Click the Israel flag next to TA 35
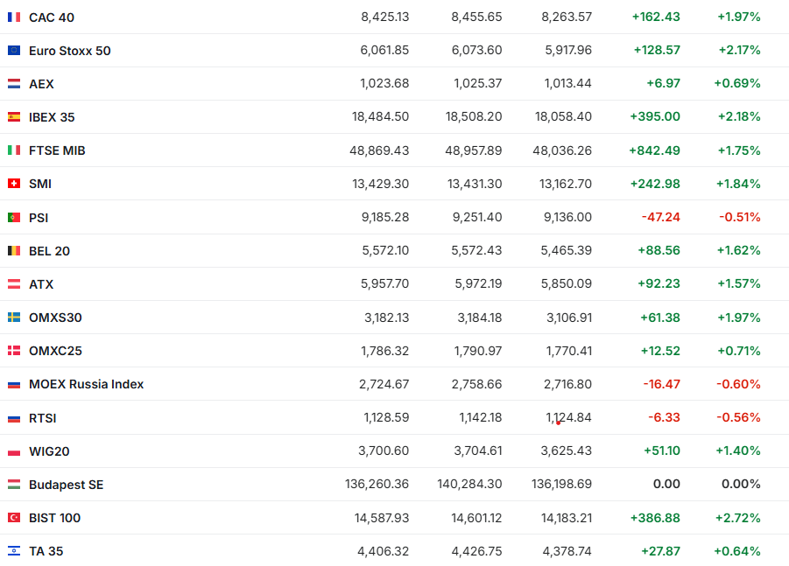The image size is (789, 566). pyautogui.click(x=14, y=551)
